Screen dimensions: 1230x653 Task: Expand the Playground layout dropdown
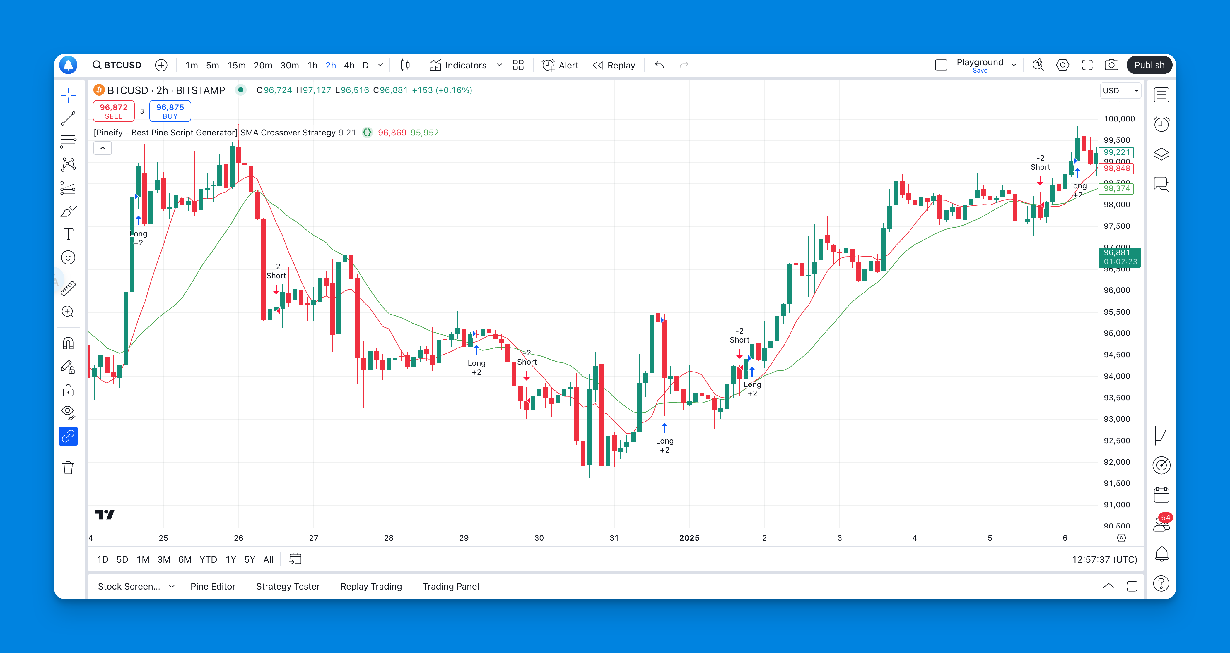point(1014,65)
